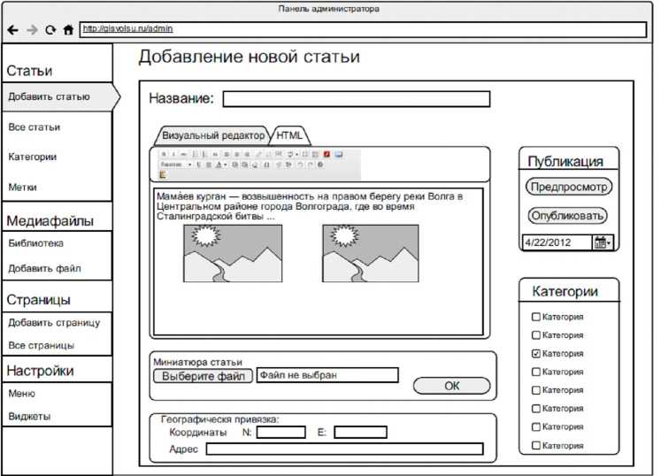This screenshot has height=476, width=661.
Task: Underline text with the toolbar U icon
Action: click(198, 165)
